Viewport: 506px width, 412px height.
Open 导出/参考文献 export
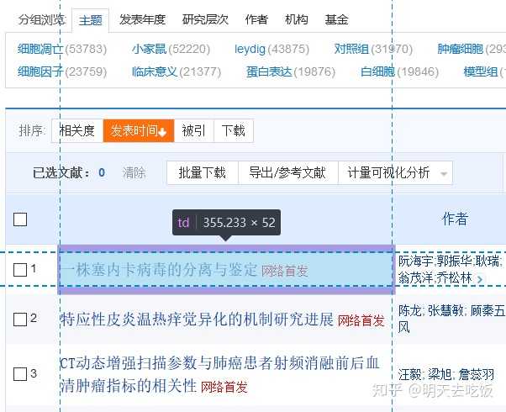(x=287, y=172)
